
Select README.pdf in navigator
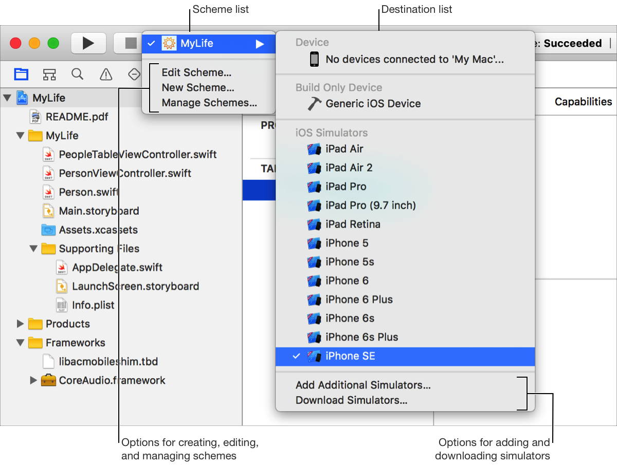[x=77, y=117]
